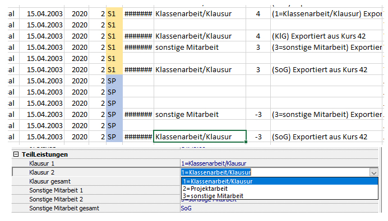
Task: Click the first blue SP cell
Action: point(114,81)
